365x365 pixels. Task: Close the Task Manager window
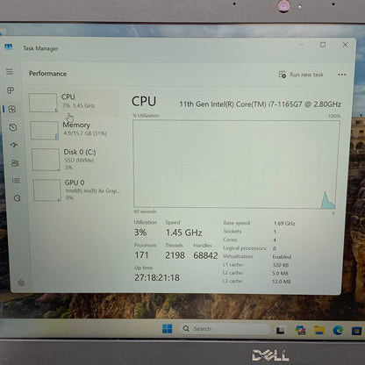click(x=345, y=45)
